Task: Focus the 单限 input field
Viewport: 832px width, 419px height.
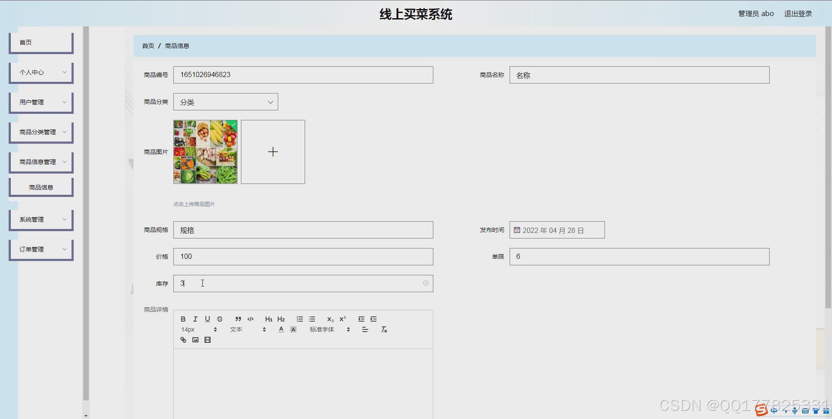Action: [640, 257]
